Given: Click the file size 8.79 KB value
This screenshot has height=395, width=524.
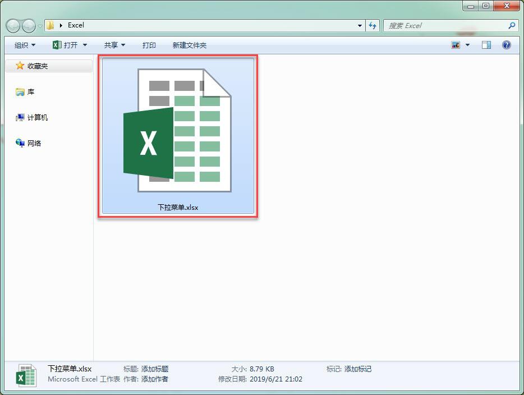Looking at the screenshot, I should 261,369.
